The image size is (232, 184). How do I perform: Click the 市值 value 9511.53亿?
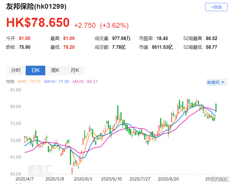[162, 47]
